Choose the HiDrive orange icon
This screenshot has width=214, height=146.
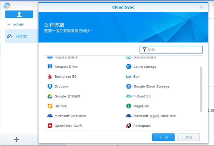click(50, 106)
